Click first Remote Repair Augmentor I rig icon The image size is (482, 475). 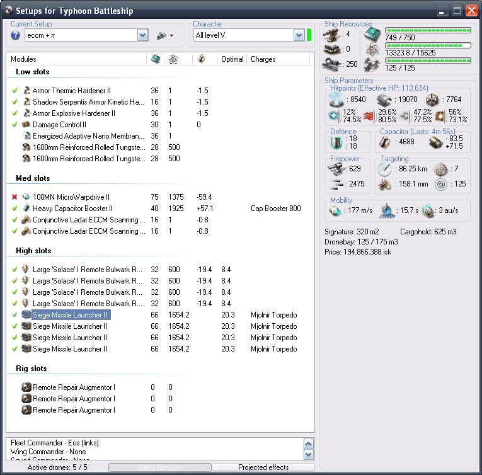tap(26, 387)
